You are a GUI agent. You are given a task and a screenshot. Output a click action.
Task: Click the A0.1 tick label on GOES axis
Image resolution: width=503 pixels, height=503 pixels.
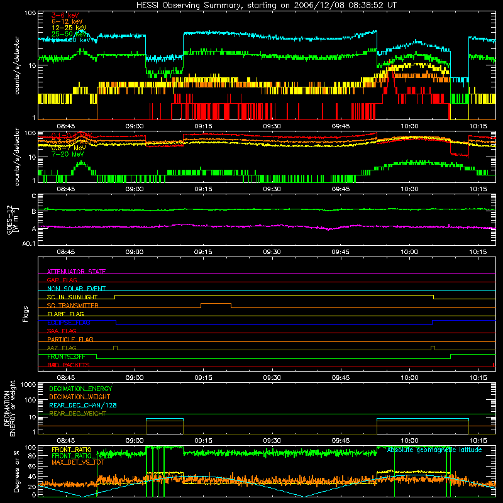29,243
